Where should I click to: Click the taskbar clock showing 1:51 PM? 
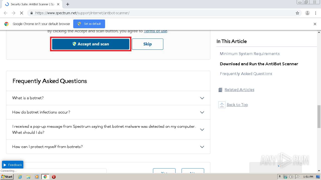(x=308, y=177)
